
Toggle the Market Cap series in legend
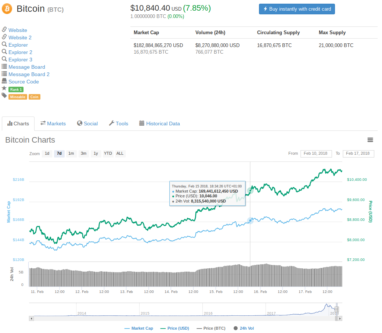[139, 328]
